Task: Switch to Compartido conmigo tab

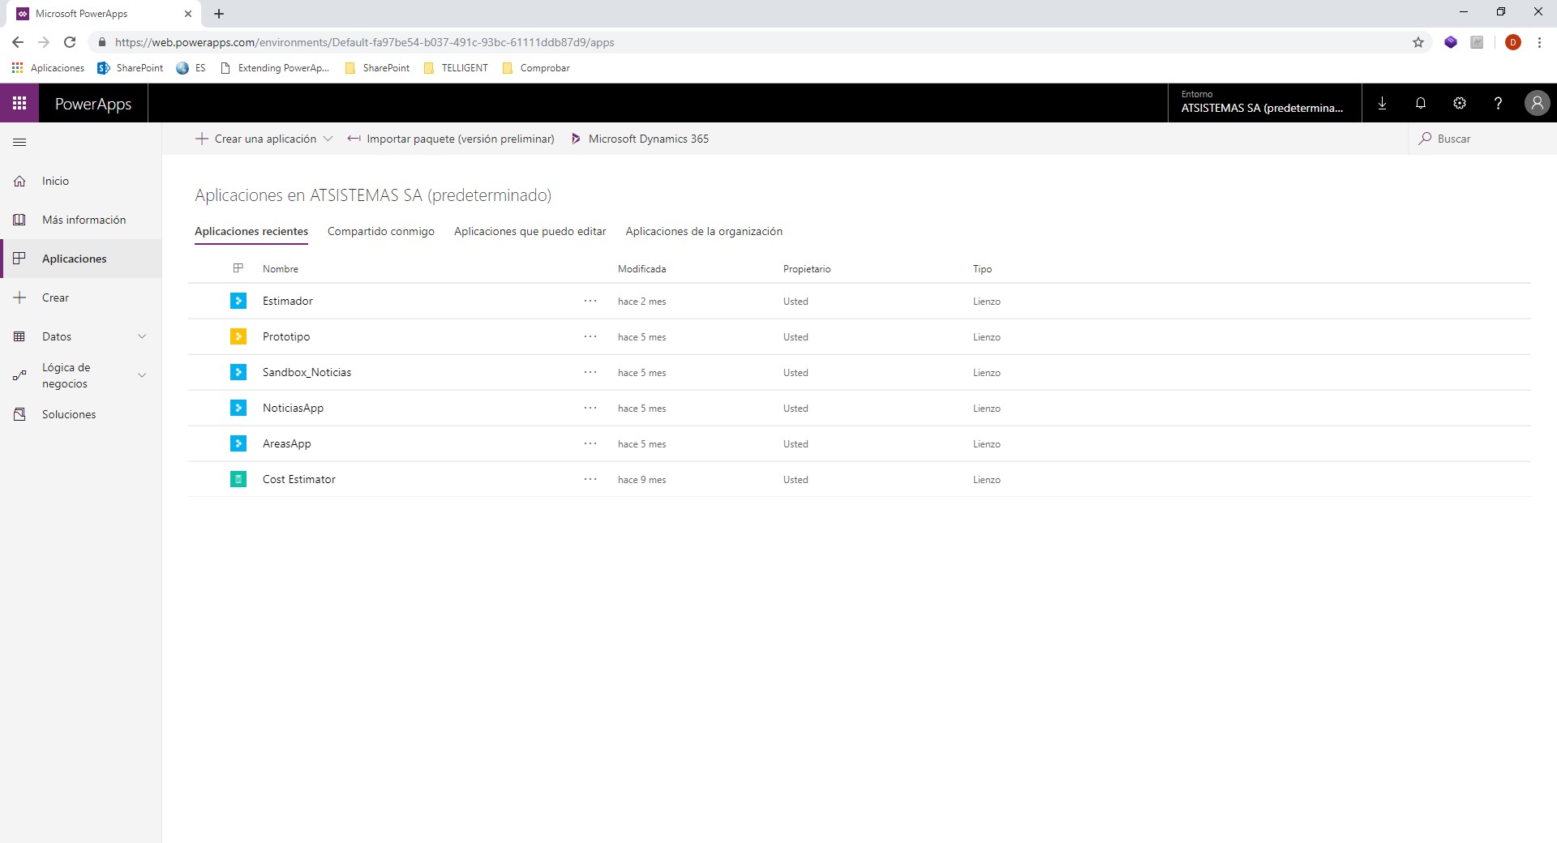Action: click(x=381, y=231)
